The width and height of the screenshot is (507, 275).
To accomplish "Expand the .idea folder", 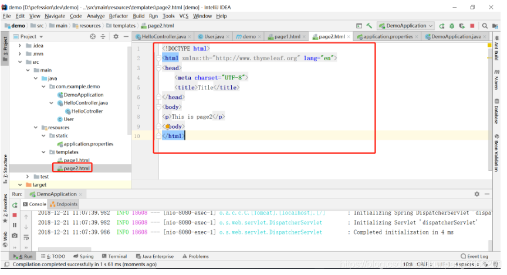I will point(20,46).
